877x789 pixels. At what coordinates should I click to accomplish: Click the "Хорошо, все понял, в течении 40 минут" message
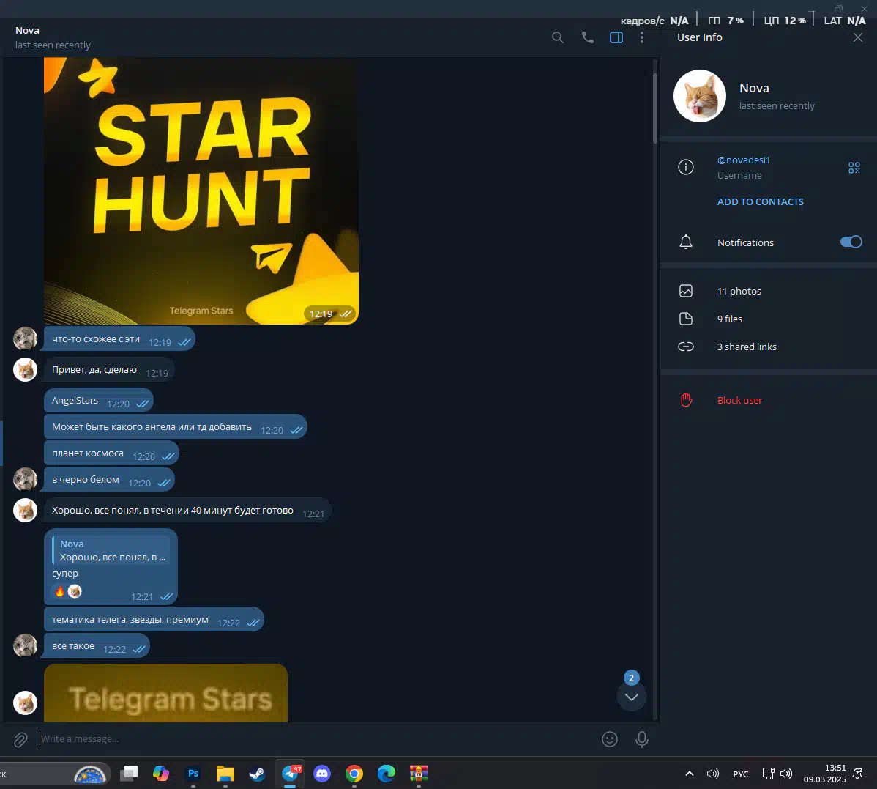[187, 511]
